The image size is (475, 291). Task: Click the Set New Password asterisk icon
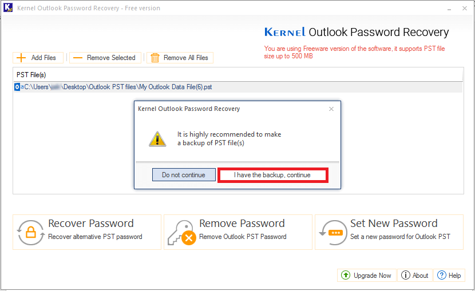(333, 232)
